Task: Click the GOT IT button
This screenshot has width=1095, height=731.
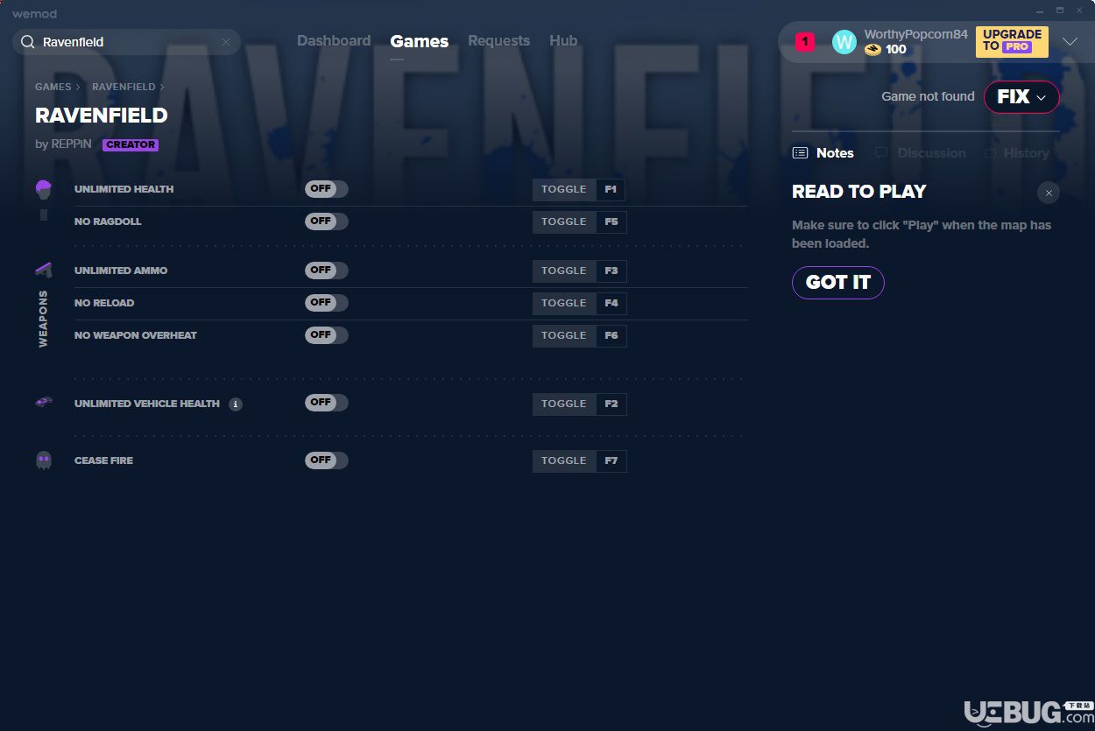Action: click(x=838, y=282)
